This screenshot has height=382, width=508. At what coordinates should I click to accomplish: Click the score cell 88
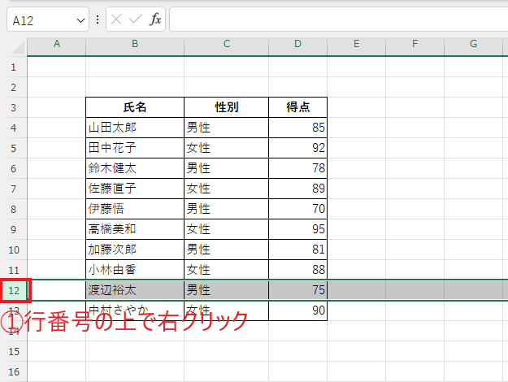pos(297,270)
